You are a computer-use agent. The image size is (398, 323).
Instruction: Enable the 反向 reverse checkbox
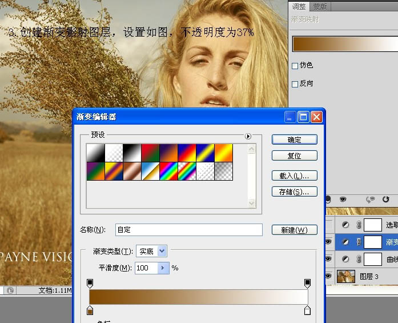pos(295,84)
